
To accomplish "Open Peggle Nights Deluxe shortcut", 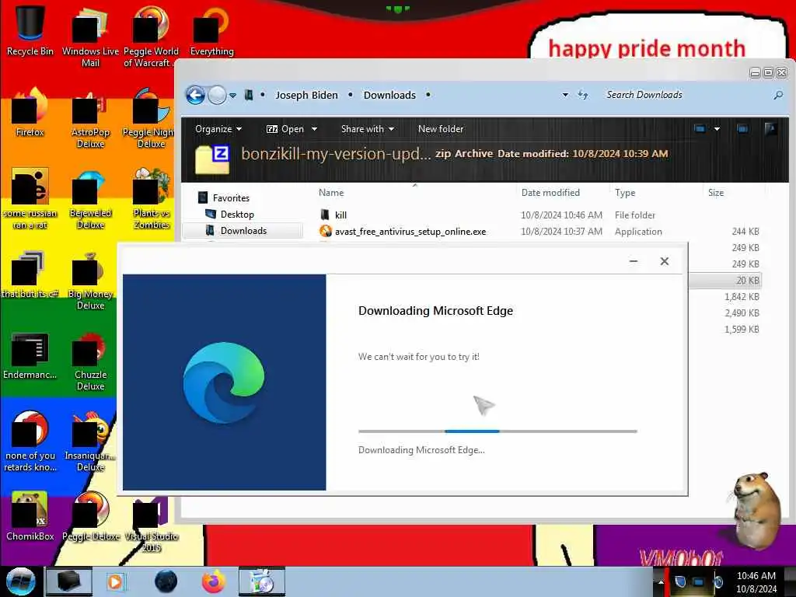I will [x=150, y=118].
